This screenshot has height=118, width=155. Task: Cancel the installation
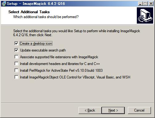(139, 110)
